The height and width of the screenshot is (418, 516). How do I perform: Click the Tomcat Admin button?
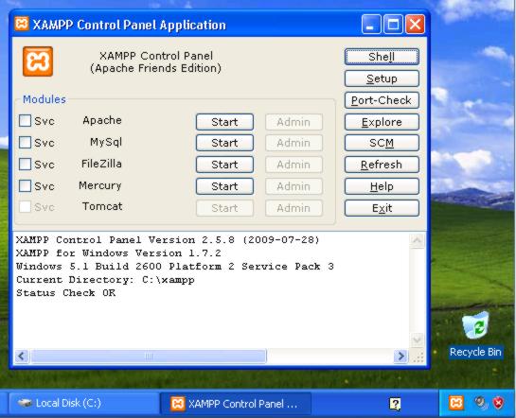tap(294, 208)
